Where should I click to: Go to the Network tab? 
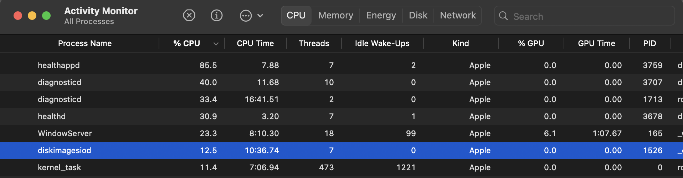click(458, 16)
